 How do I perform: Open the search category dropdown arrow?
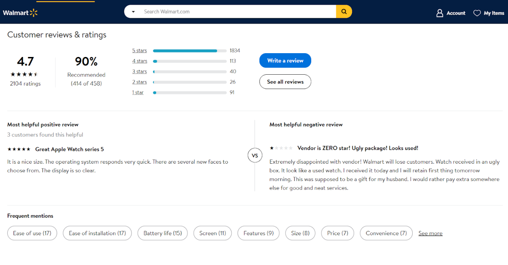coord(133,11)
